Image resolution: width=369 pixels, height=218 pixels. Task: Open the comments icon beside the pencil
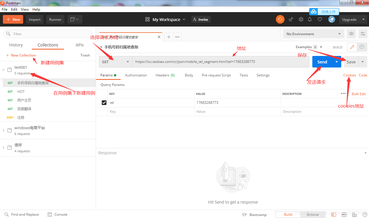click(361, 47)
